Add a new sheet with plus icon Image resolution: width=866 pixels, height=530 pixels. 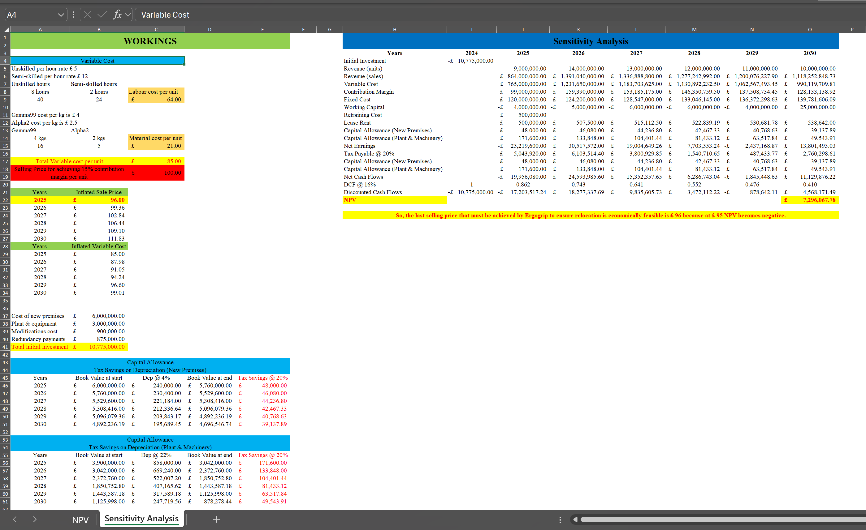(x=216, y=519)
